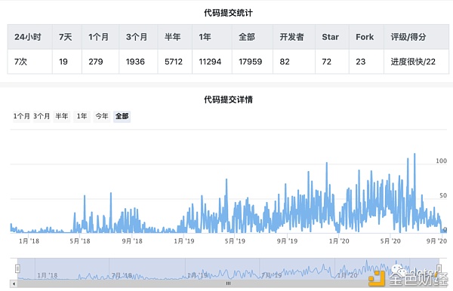Screen dimensions: 453x291
Task: Click the 代码提交统计 heading
Action: coord(228,13)
